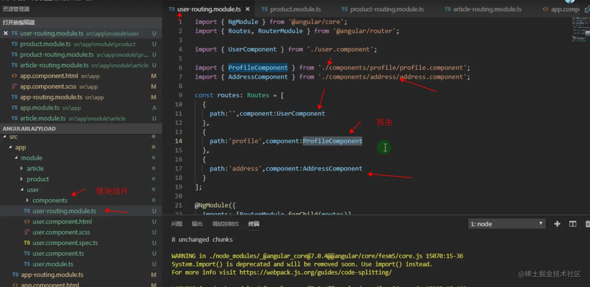Collapse the ANGULARLAZYLOAD section header

click(81, 129)
